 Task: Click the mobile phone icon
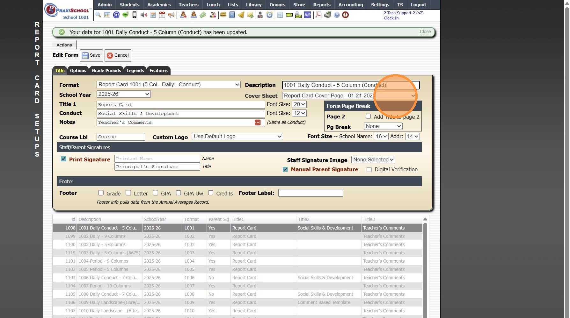click(x=135, y=15)
